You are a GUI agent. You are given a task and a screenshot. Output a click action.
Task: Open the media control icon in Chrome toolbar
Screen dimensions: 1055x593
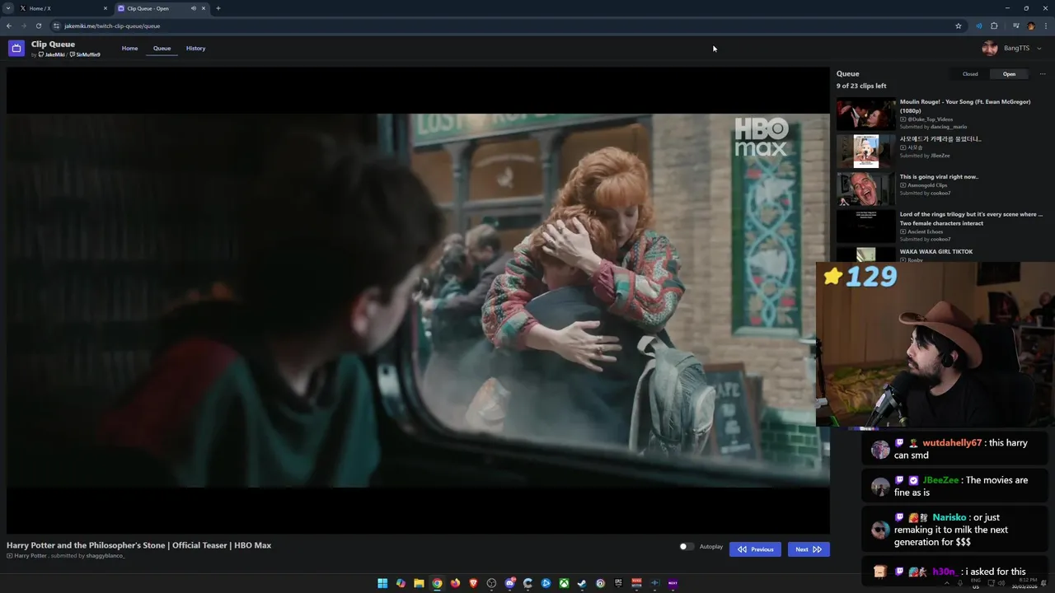click(1015, 26)
